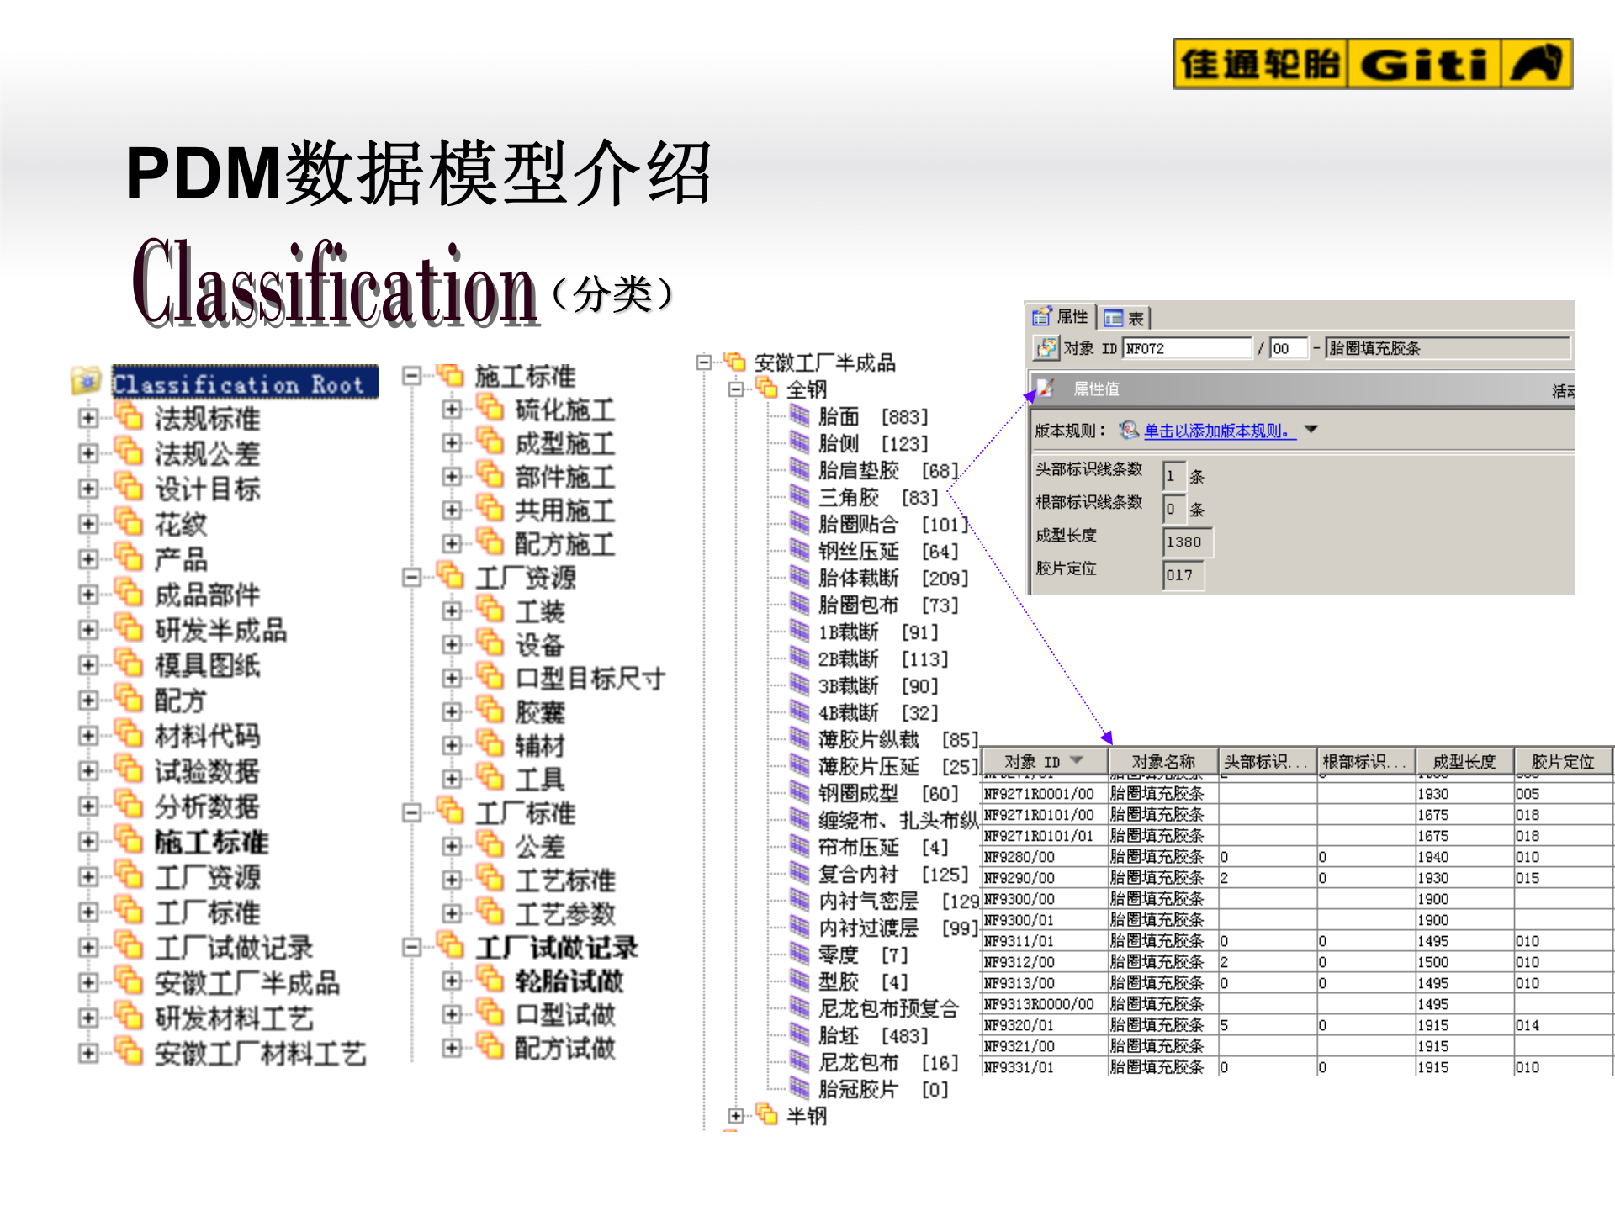This screenshot has width=1615, height=1211.
Task: Collapse the 全钢 tree node
Action: pos(737,390)
